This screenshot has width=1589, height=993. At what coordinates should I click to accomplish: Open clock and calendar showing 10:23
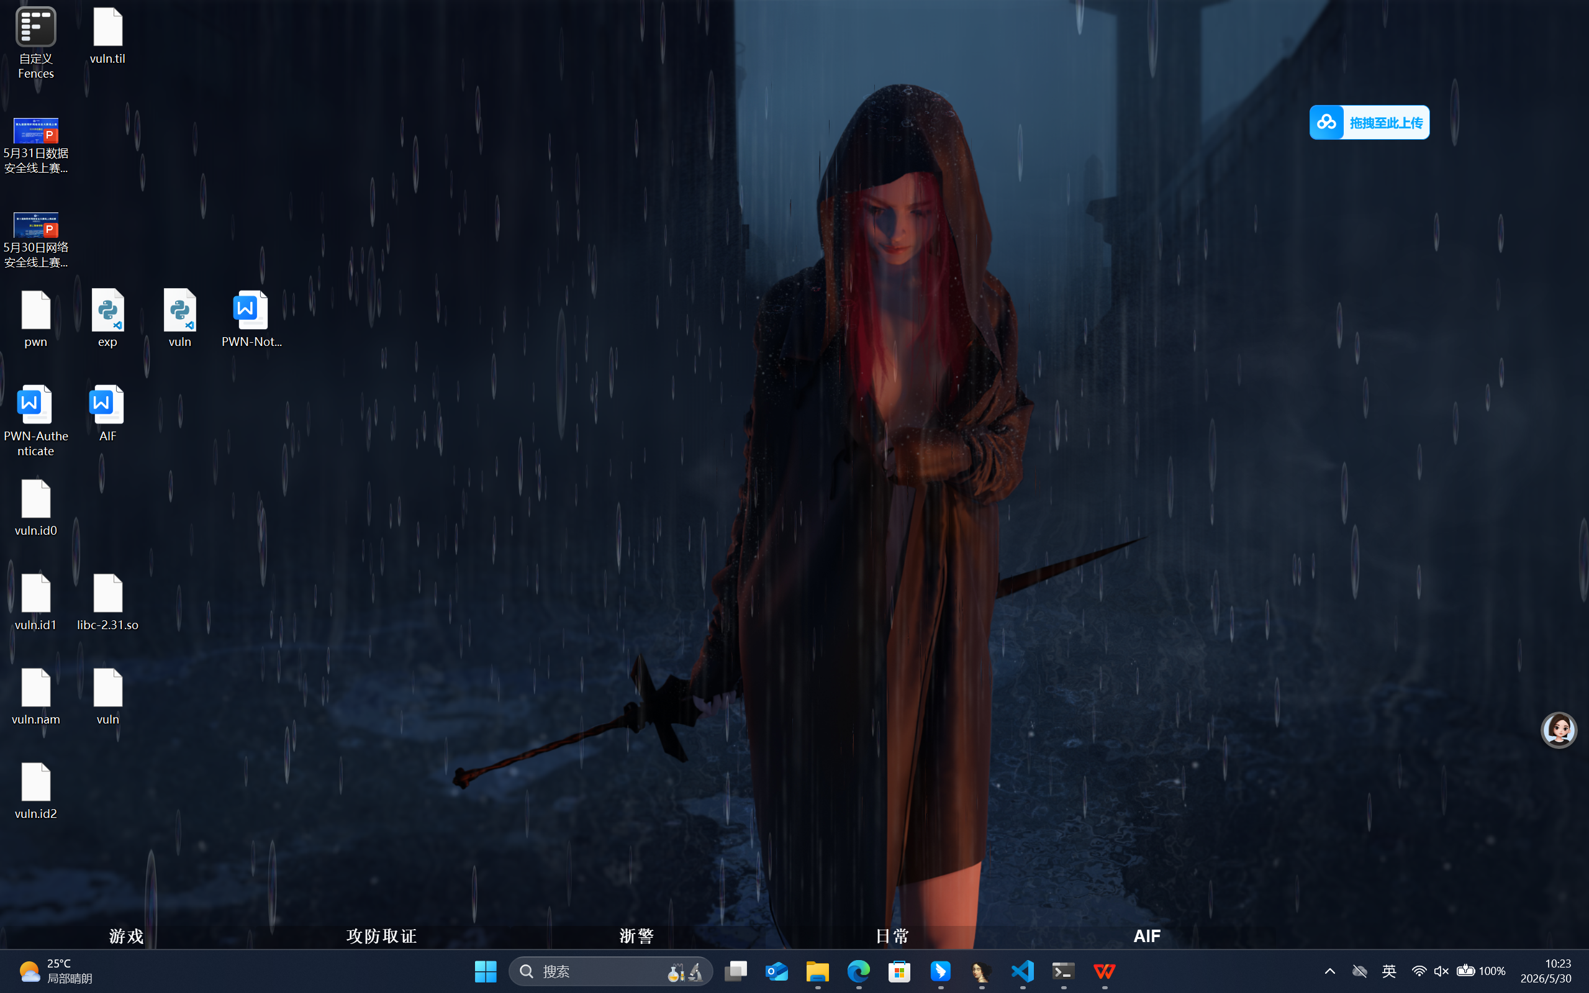[1546, 971]
